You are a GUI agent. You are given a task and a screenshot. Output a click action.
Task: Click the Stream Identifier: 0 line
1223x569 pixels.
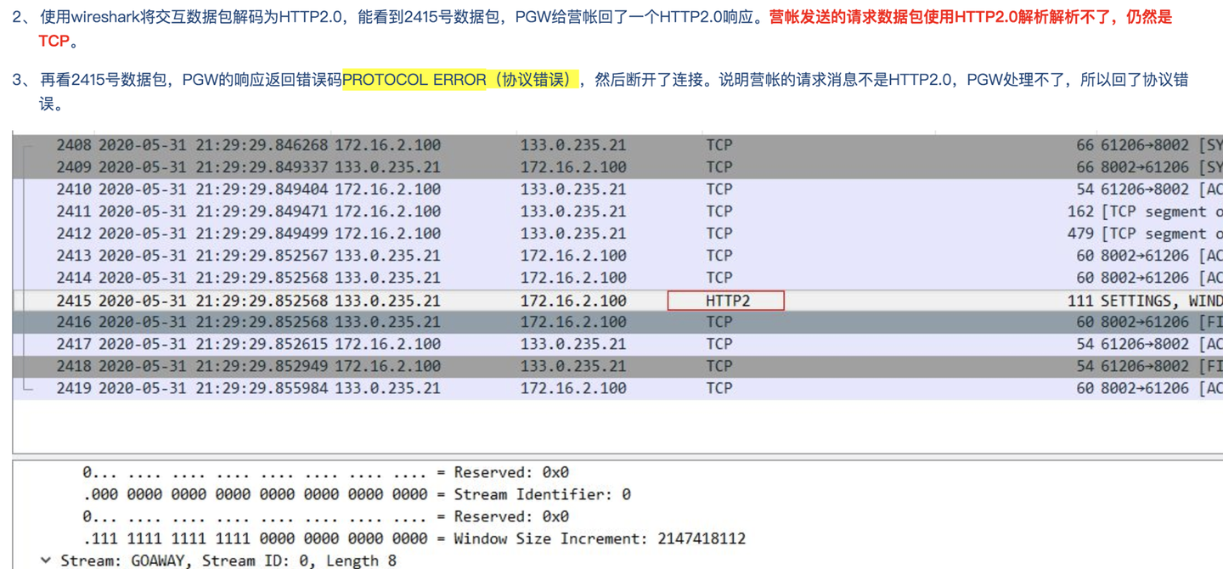tap(357, 494)
